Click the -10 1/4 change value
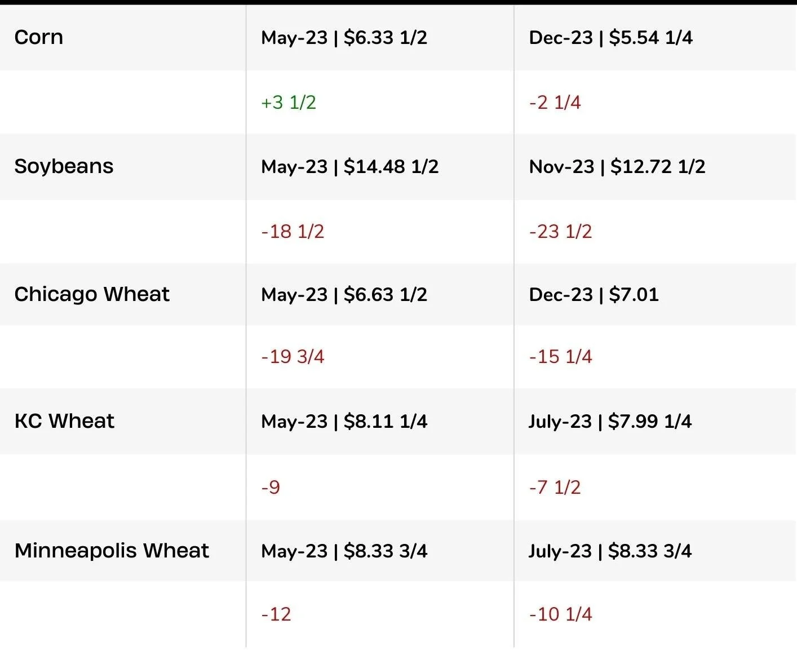 coord(560,614)
